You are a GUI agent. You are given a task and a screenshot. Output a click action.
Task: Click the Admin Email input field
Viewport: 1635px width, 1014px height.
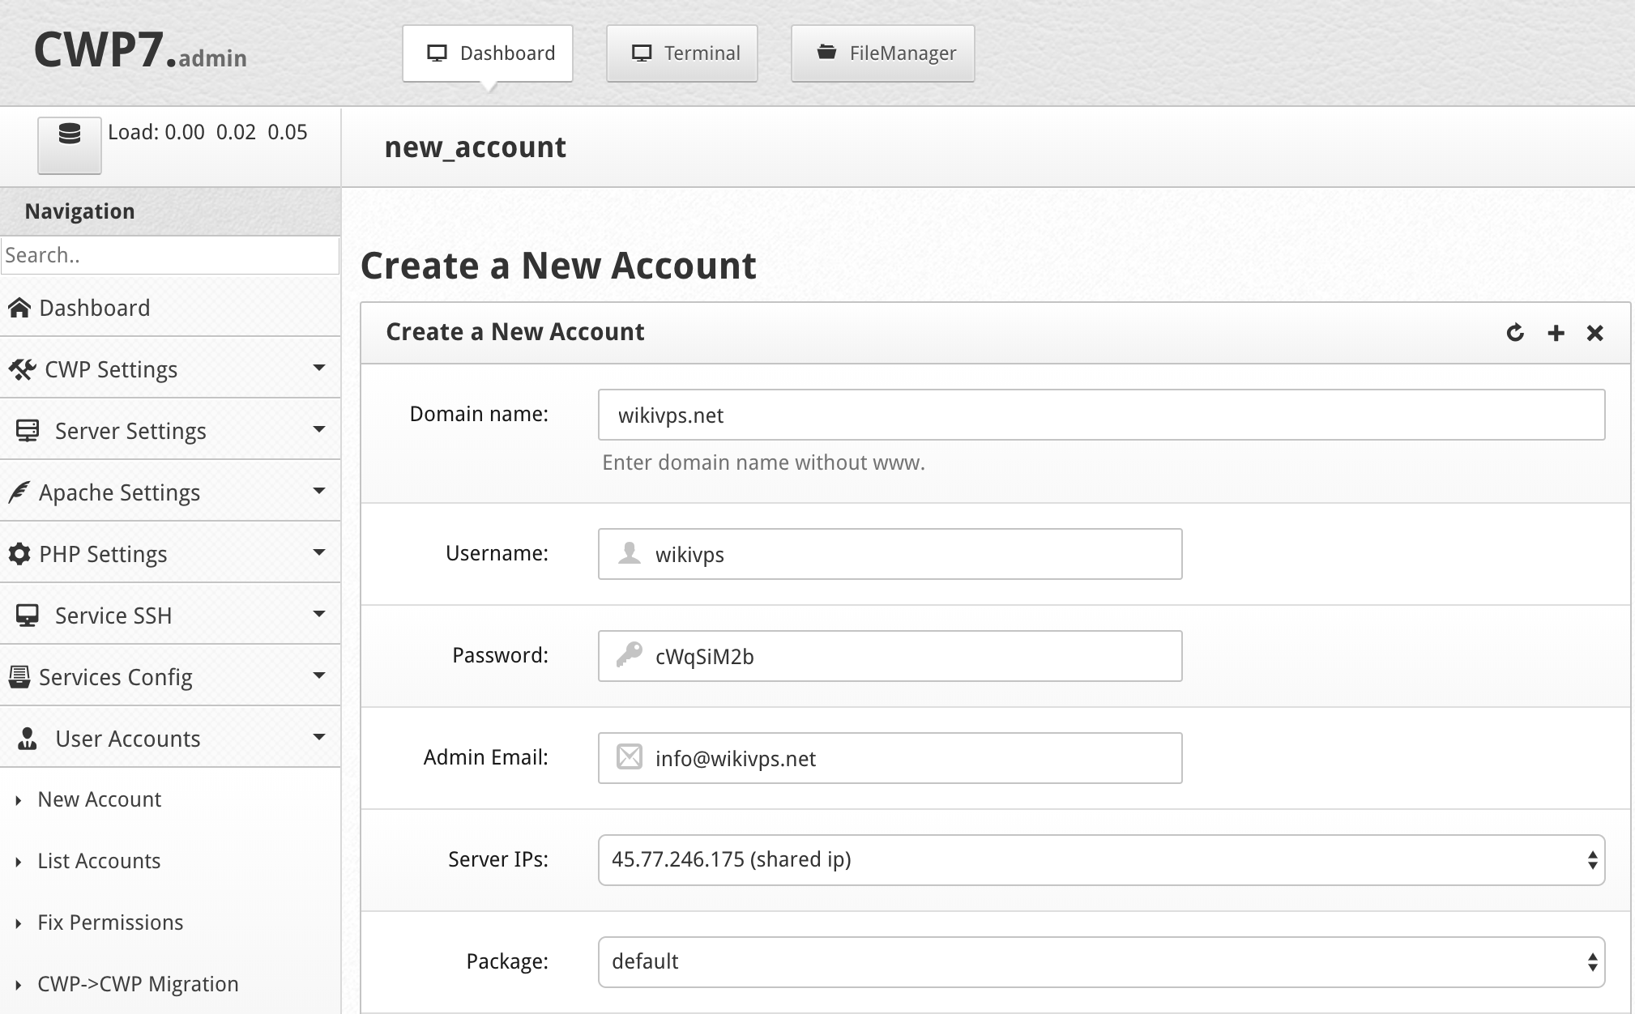890,758
